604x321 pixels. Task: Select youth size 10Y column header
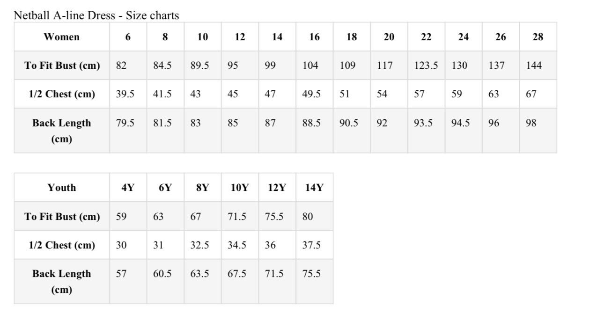[x=240, y=188]
